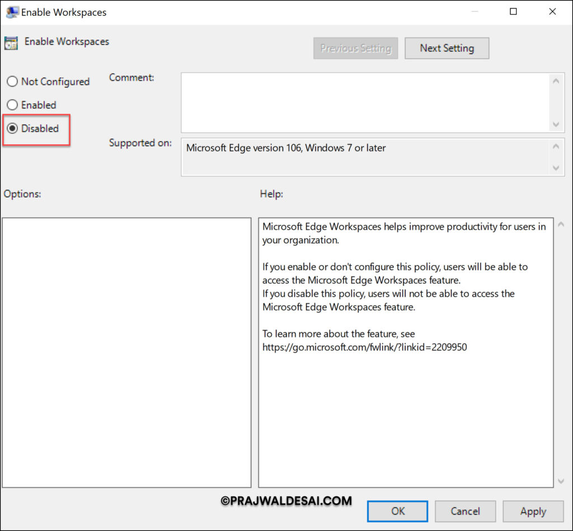Click inside the Comment text box
573x531 pixels.
tap(365, 103)
